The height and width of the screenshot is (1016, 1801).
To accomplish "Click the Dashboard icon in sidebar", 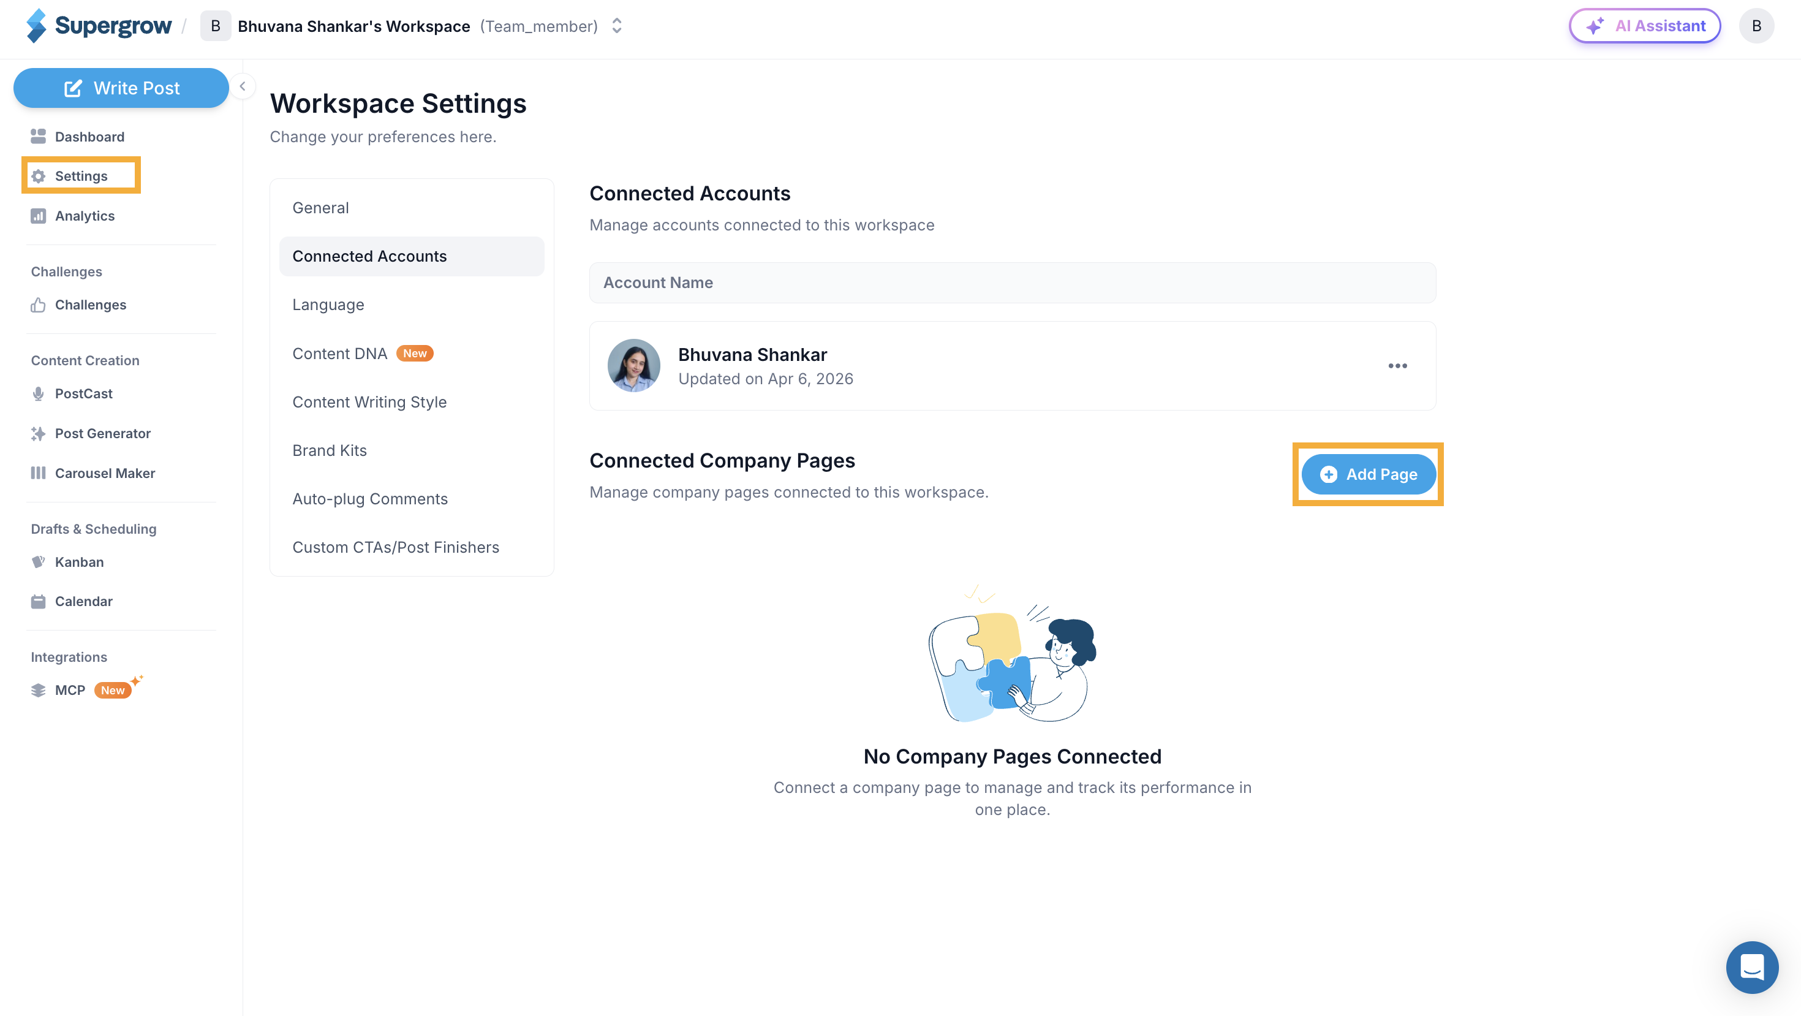I will pyautogui.click(x=38, y=137).
